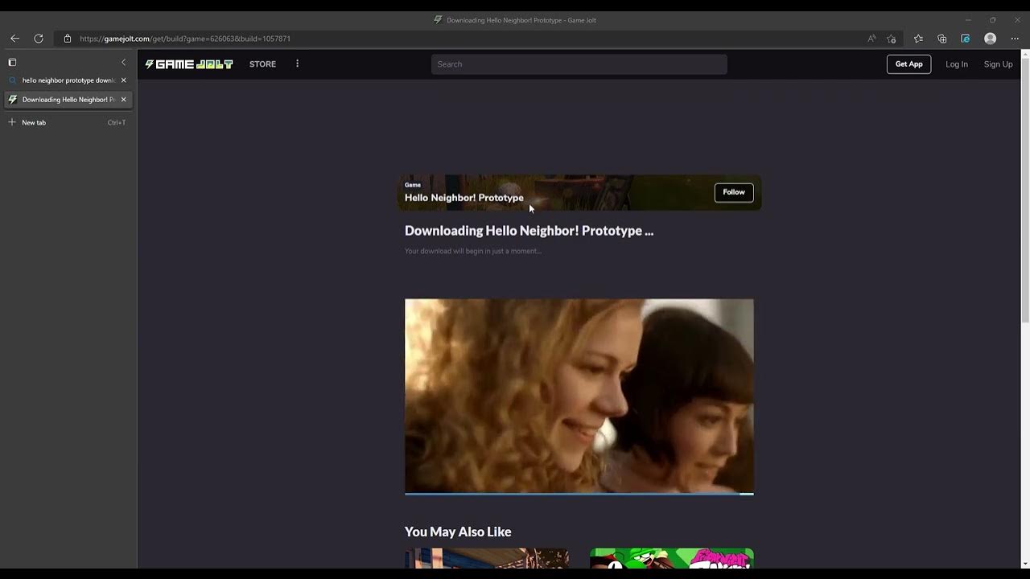
Task: Focus the Game Jolt Search field
Action: [579, 64]
